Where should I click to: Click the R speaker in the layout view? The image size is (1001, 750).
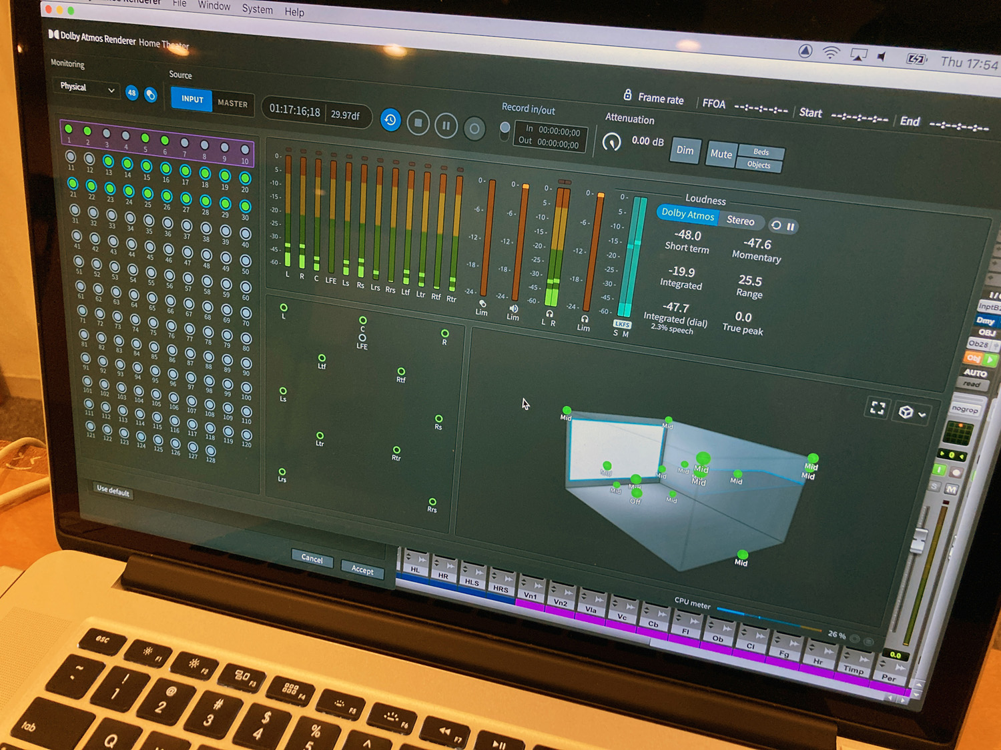pyautogui.click(x=444, y=334)
